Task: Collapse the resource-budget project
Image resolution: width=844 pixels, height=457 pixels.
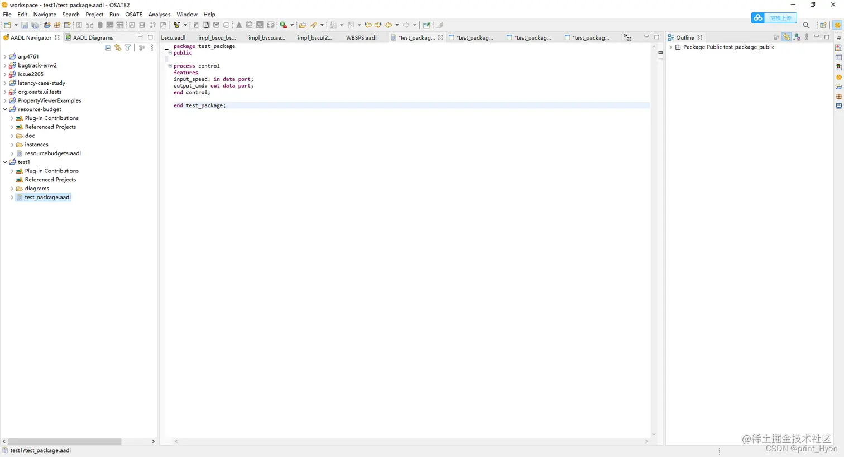Action: 5,109
